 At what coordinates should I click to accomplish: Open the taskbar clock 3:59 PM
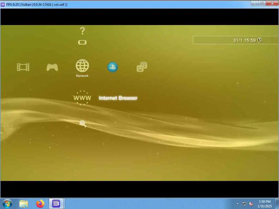click(x=265, y=204)
